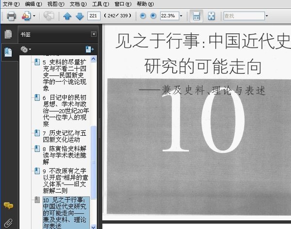Zoom out with the minus button
Screen dimensions: 291x229
pos(143,16)
